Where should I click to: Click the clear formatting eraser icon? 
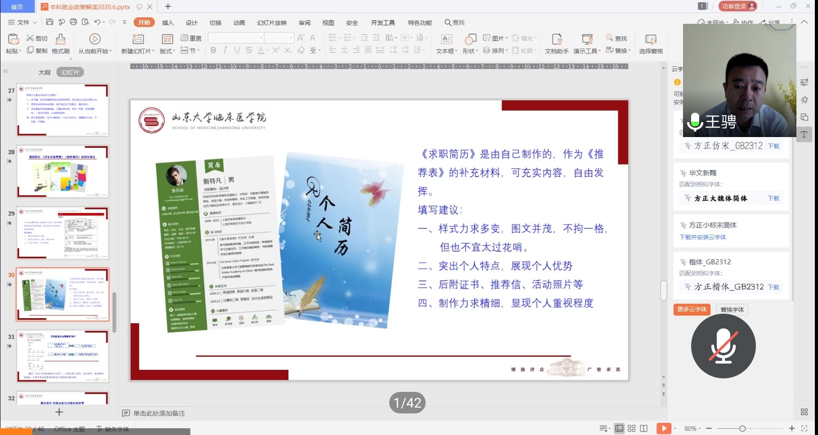click(301, 50)
